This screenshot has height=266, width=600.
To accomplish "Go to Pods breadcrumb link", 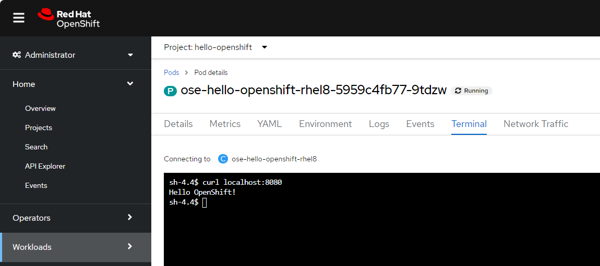I will pyautogui.click(x=171, y=72).
